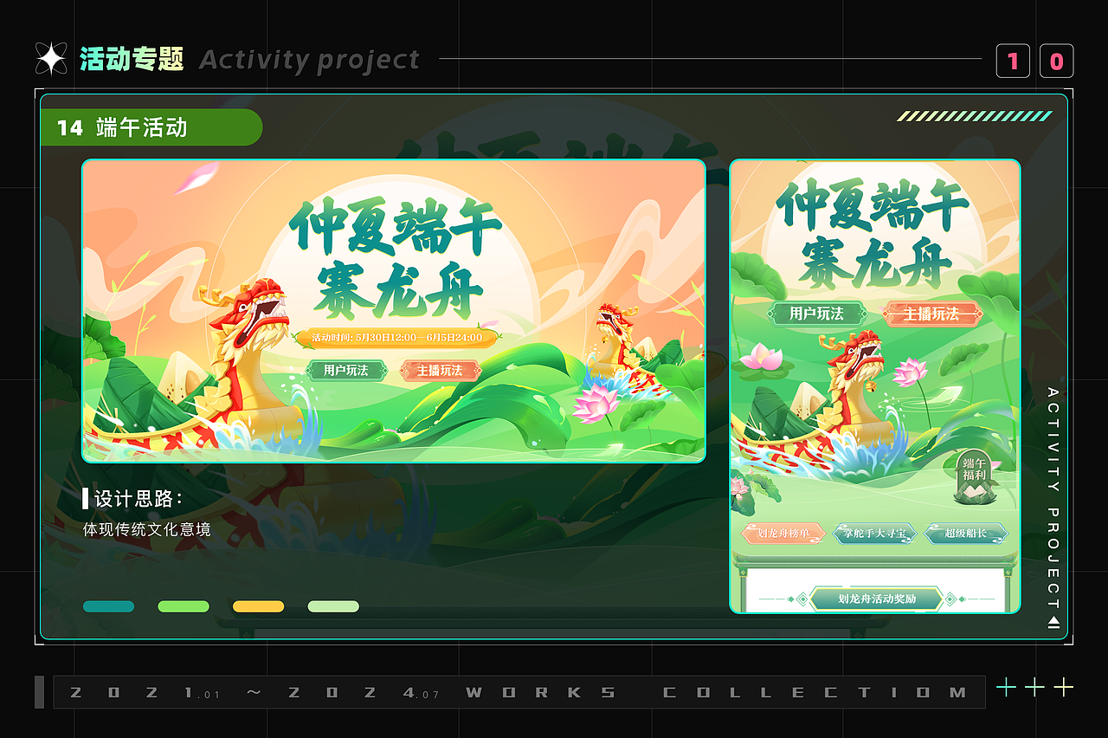Click the WORKS COLLECTION footer text
The image size is (1108, 738).
(716, 692)
